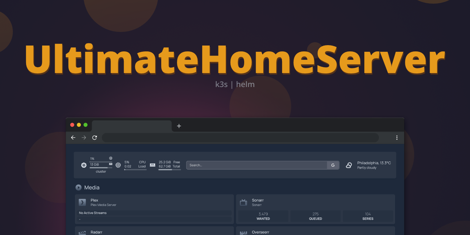Open the Radarr service card
This screenshot has width=470, height=235.
point(154,231)
